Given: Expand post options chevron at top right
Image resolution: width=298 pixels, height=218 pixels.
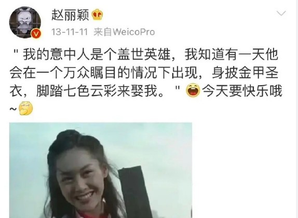Looking at the screenshot, I should pyautogui.click(x=281, y=13).
